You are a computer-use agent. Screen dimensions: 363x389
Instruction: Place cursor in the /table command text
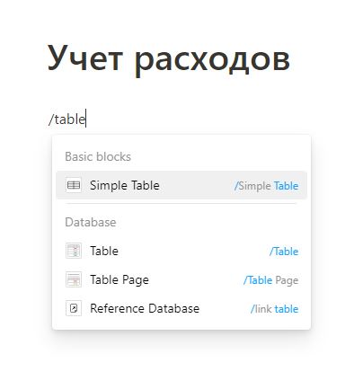67,119
